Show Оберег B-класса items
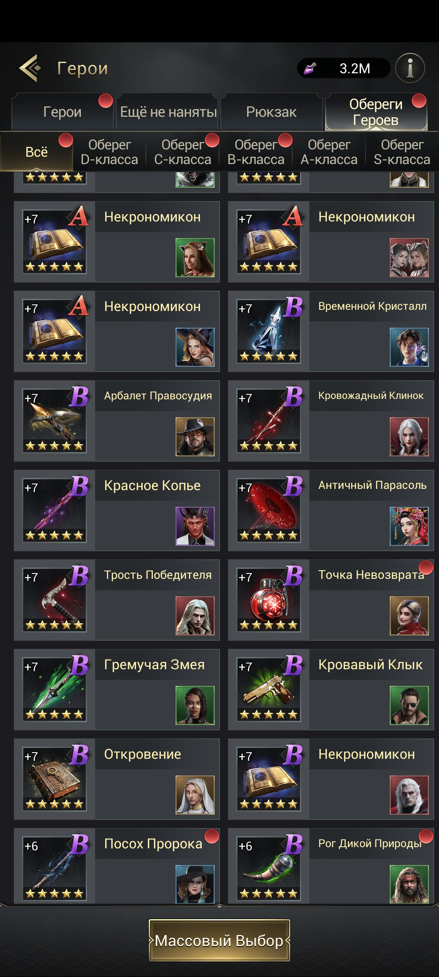Viewport: 439px width, 977px height. coord(256,152)
